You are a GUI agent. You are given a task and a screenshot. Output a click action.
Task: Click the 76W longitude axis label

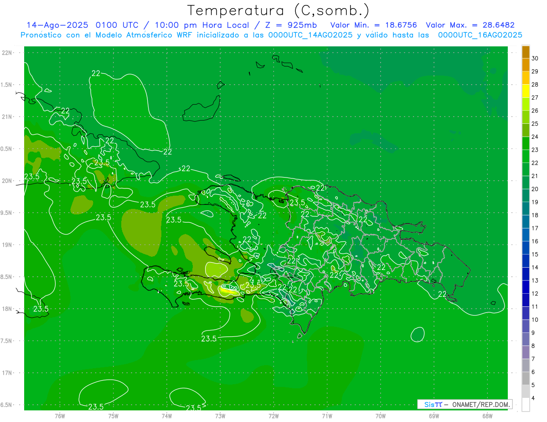pyautogui.click(x=60, y=416)
